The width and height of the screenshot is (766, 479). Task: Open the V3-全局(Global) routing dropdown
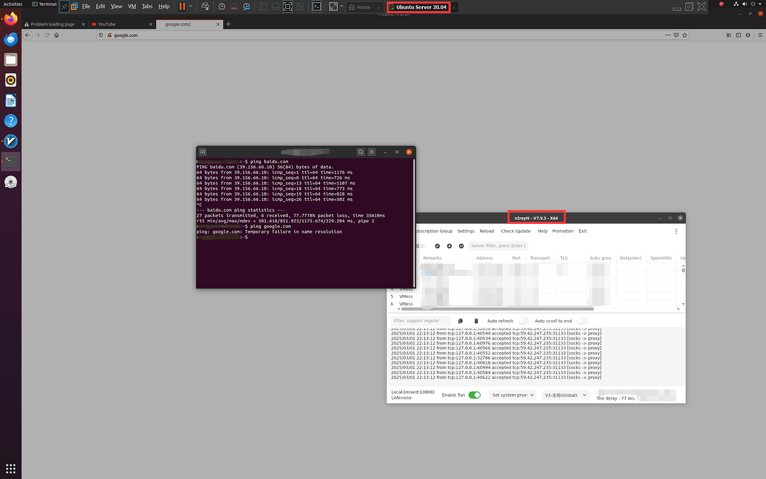565,395
